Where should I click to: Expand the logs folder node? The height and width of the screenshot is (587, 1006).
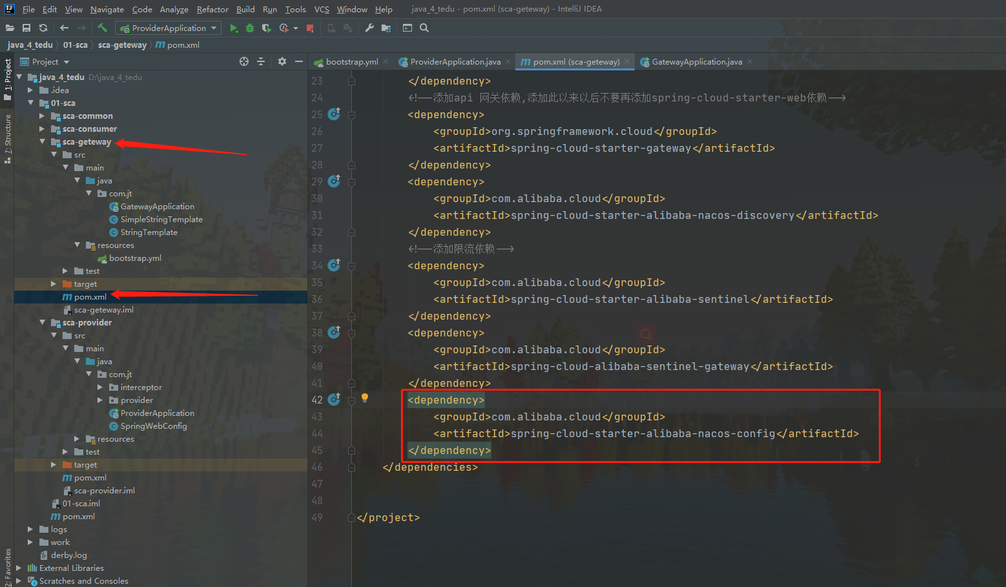[x=30, y=529]
